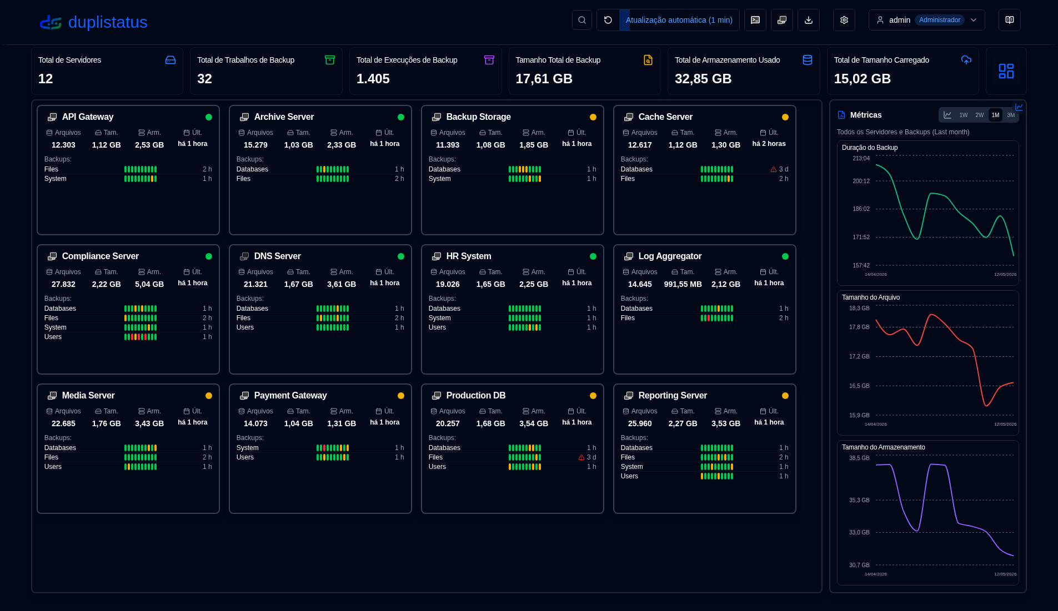Image resolution: width=1058 pixels, height=611 pixels.
Task: Click HR System Users backup status bars
Action: pos(525,327)
